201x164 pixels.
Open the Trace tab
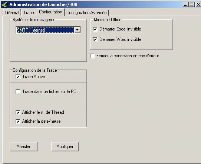pos(29,13)
